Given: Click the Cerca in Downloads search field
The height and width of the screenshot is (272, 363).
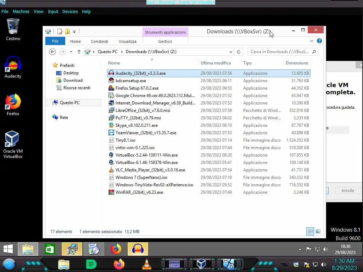Looking at the screenshot, I should (283, 52).
